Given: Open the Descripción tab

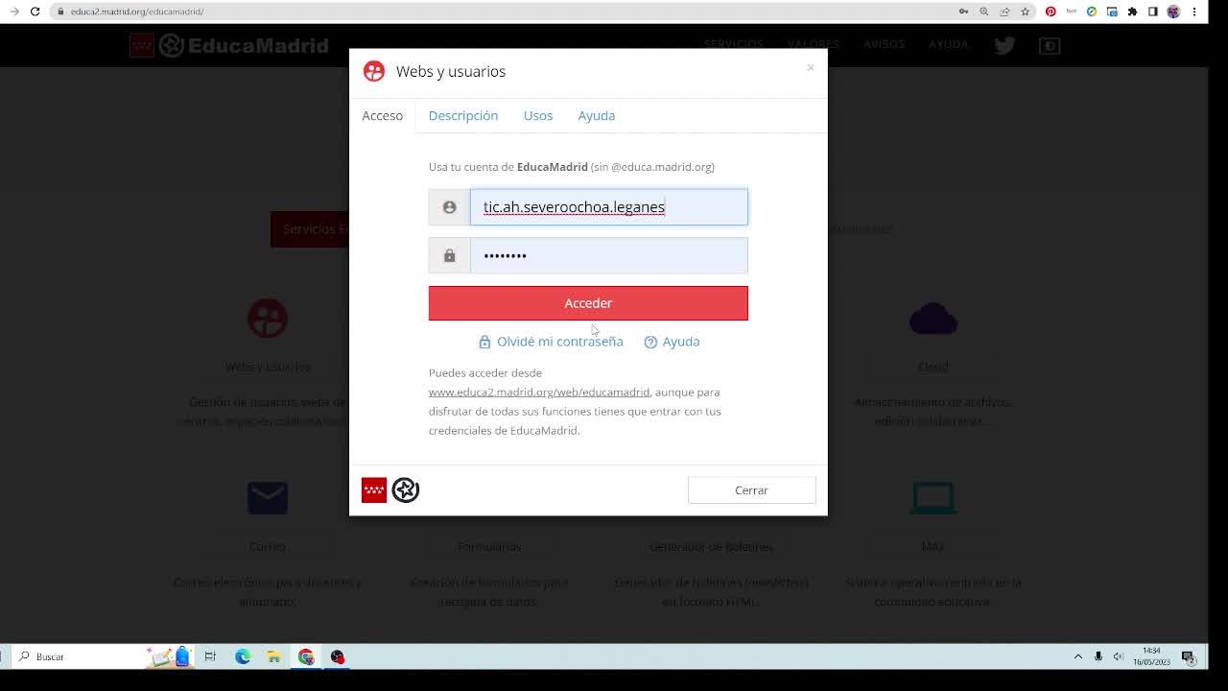Looking at the screenshot, I should (x=463, y=115).
